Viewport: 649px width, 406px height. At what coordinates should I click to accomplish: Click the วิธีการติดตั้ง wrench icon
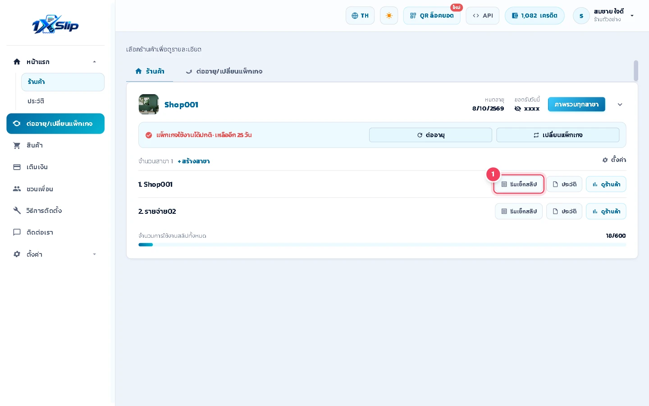17,211
